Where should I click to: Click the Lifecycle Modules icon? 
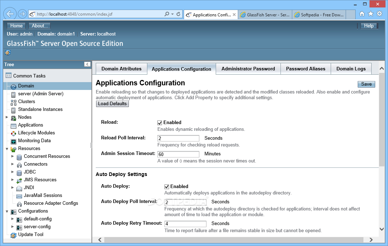pyautogui.click(x=14, y=134)
